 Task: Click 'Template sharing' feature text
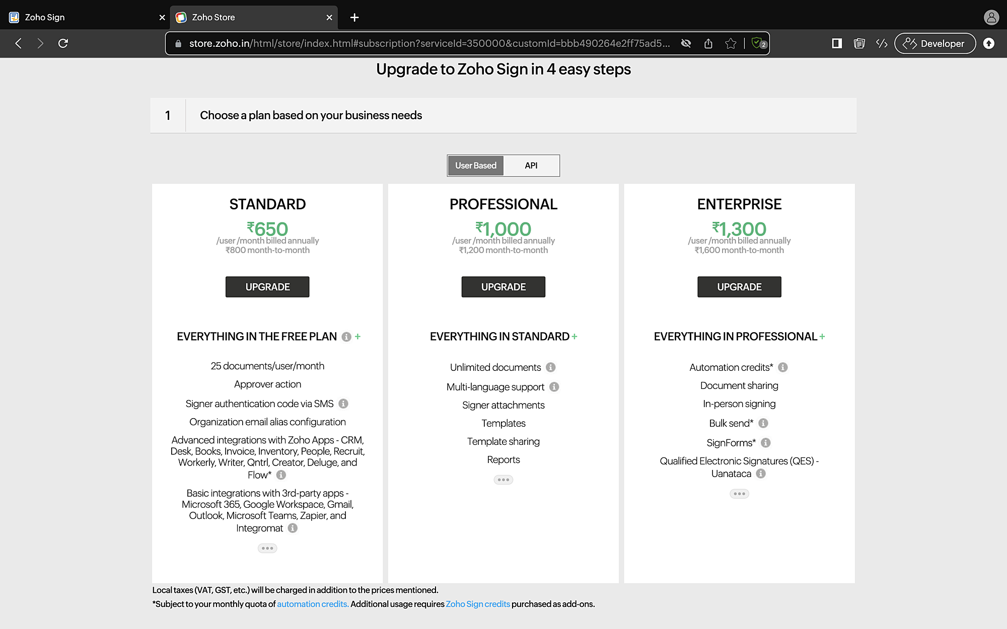pyautogui.click(x=503, y=441)
